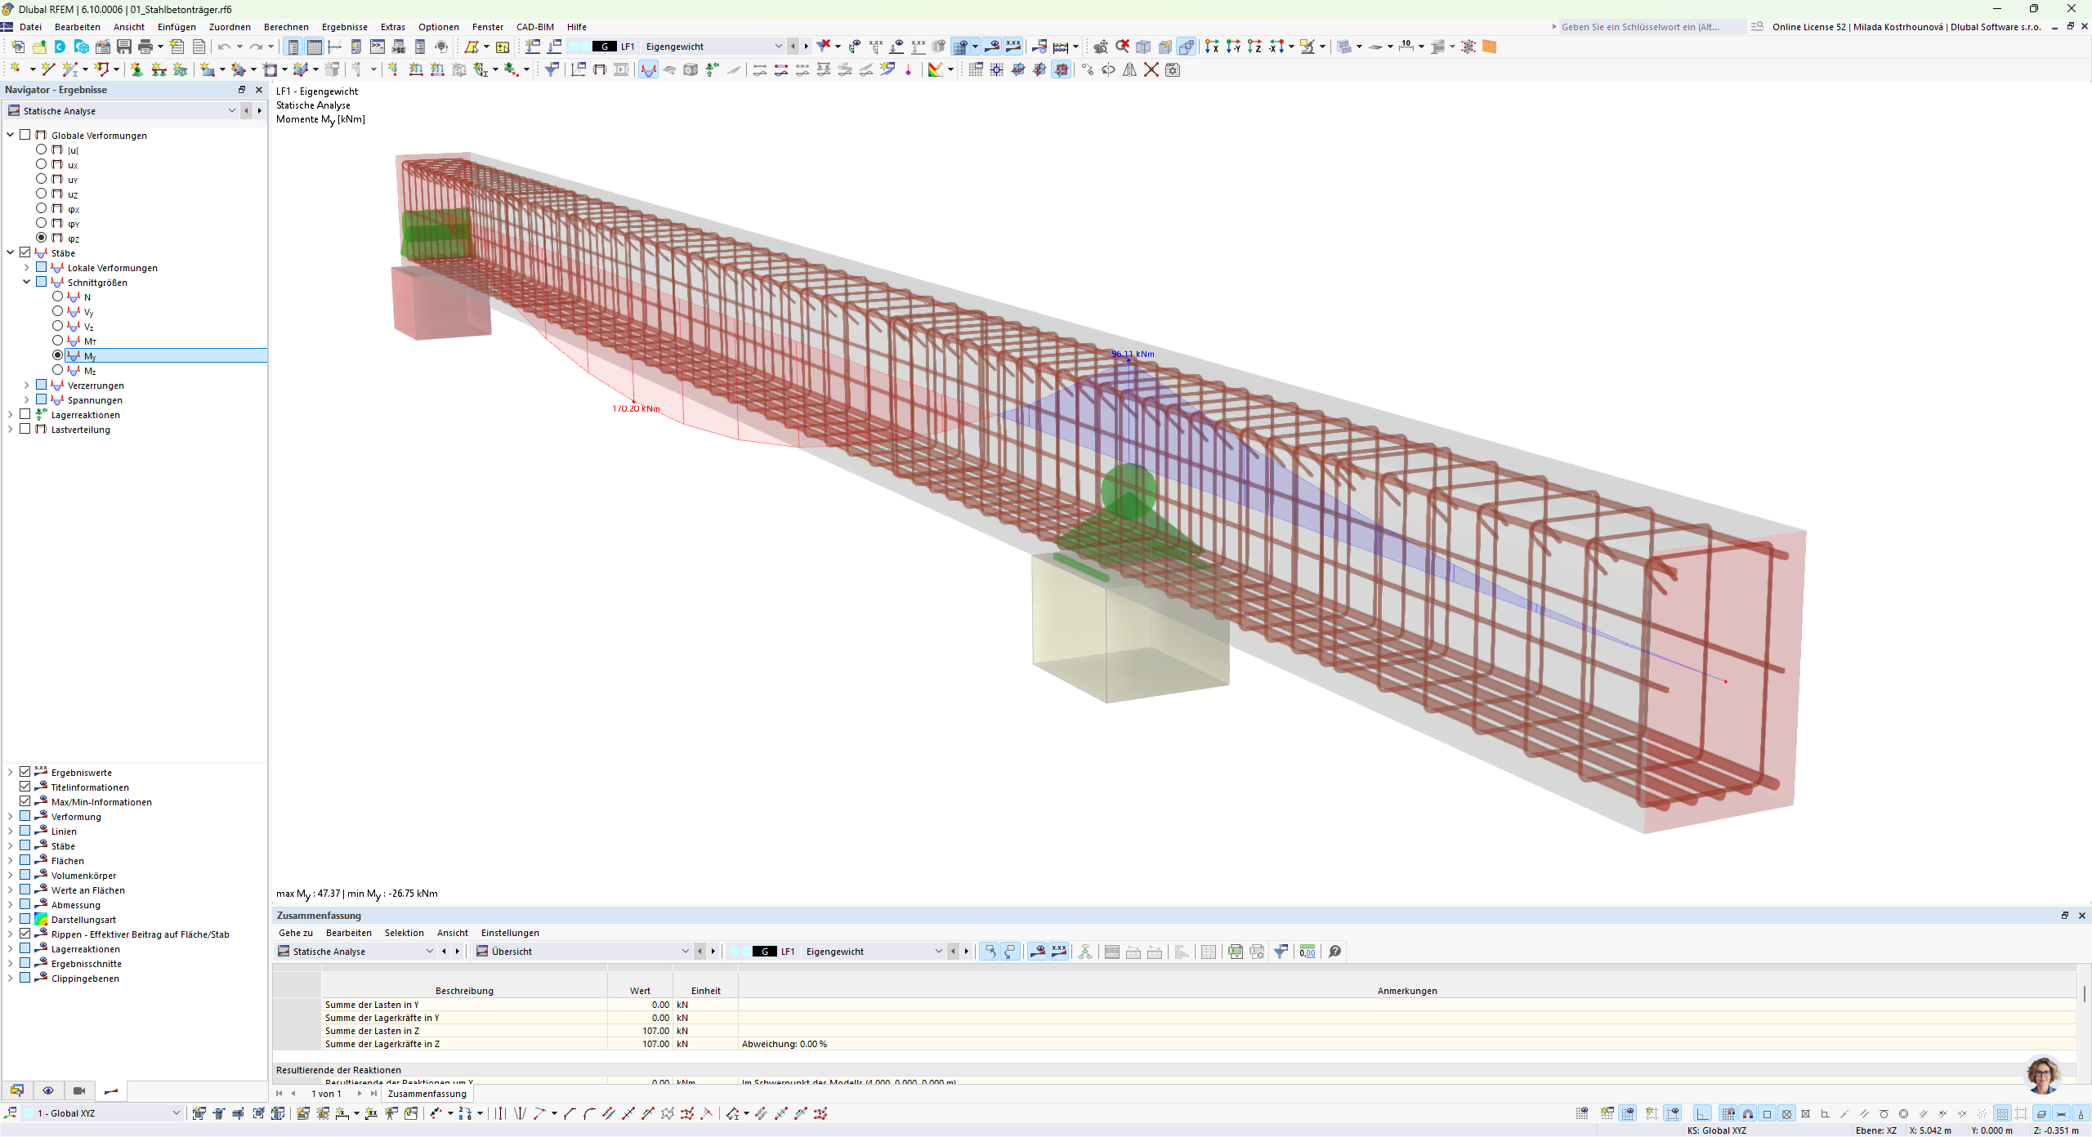This screenshot has height=1137, width=2092.
Task: Uncheck the Titelinformationen checkbox
Action: tap(25, 787)
